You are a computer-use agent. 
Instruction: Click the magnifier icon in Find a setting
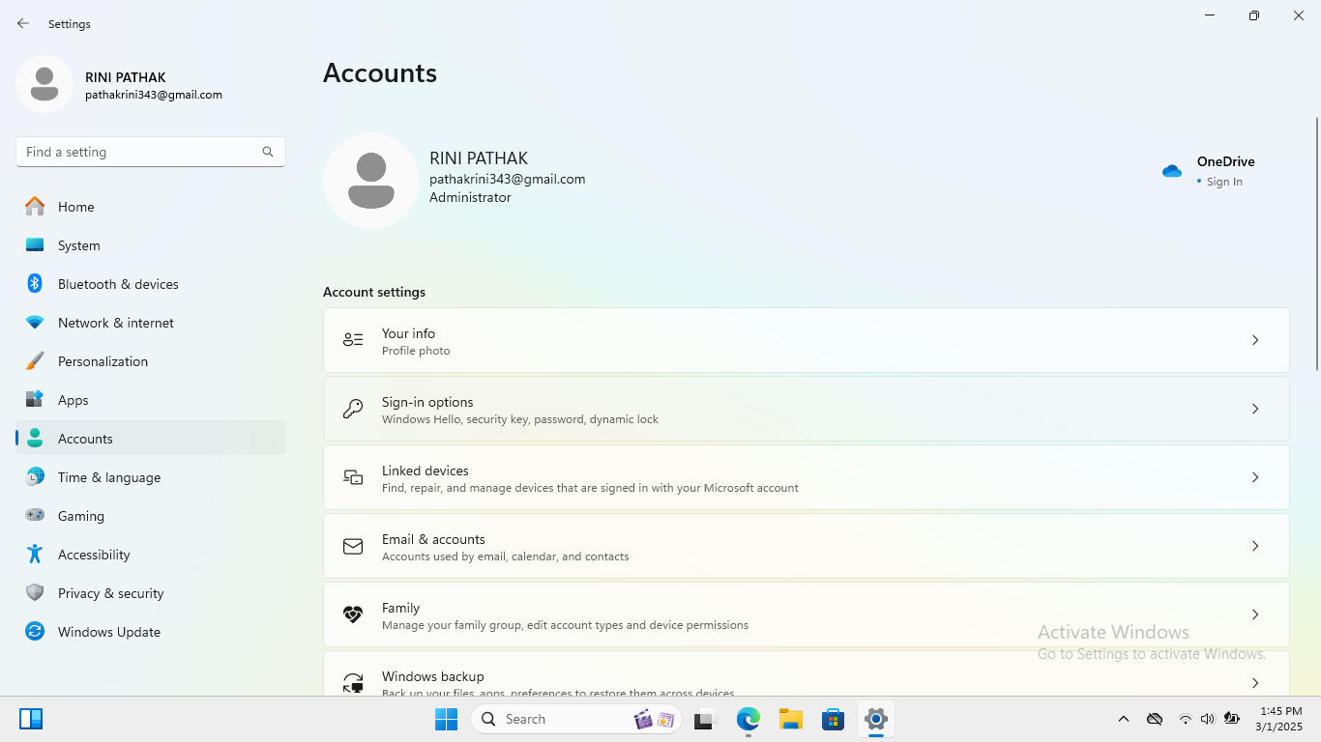click(268, 152)
